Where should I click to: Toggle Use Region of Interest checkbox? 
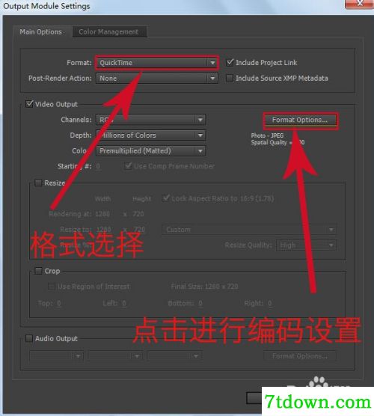[51, 287]
